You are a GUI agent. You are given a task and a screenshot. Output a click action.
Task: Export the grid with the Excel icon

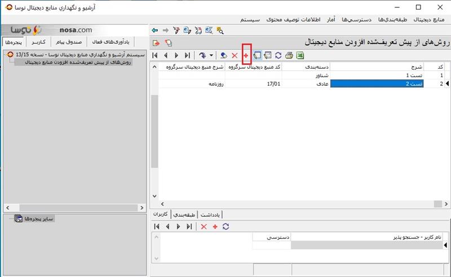coord(300,56)
